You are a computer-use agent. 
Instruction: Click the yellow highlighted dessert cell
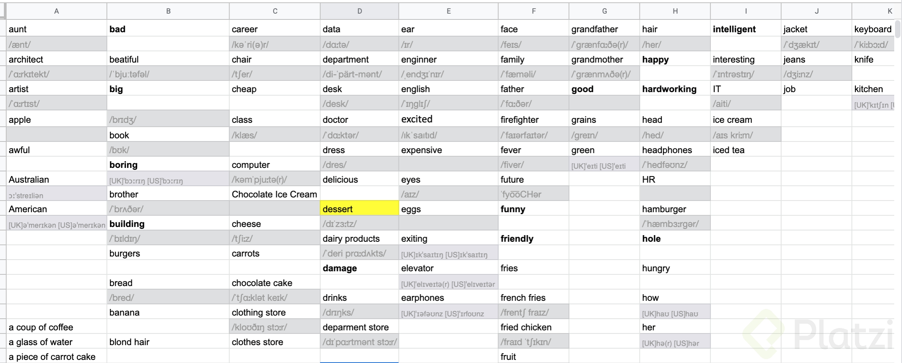pos(359,209)
